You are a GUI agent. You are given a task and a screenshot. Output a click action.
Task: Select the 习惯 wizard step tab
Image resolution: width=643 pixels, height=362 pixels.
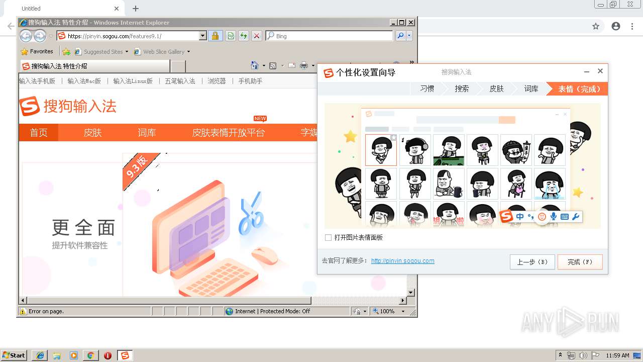[427, 88]
